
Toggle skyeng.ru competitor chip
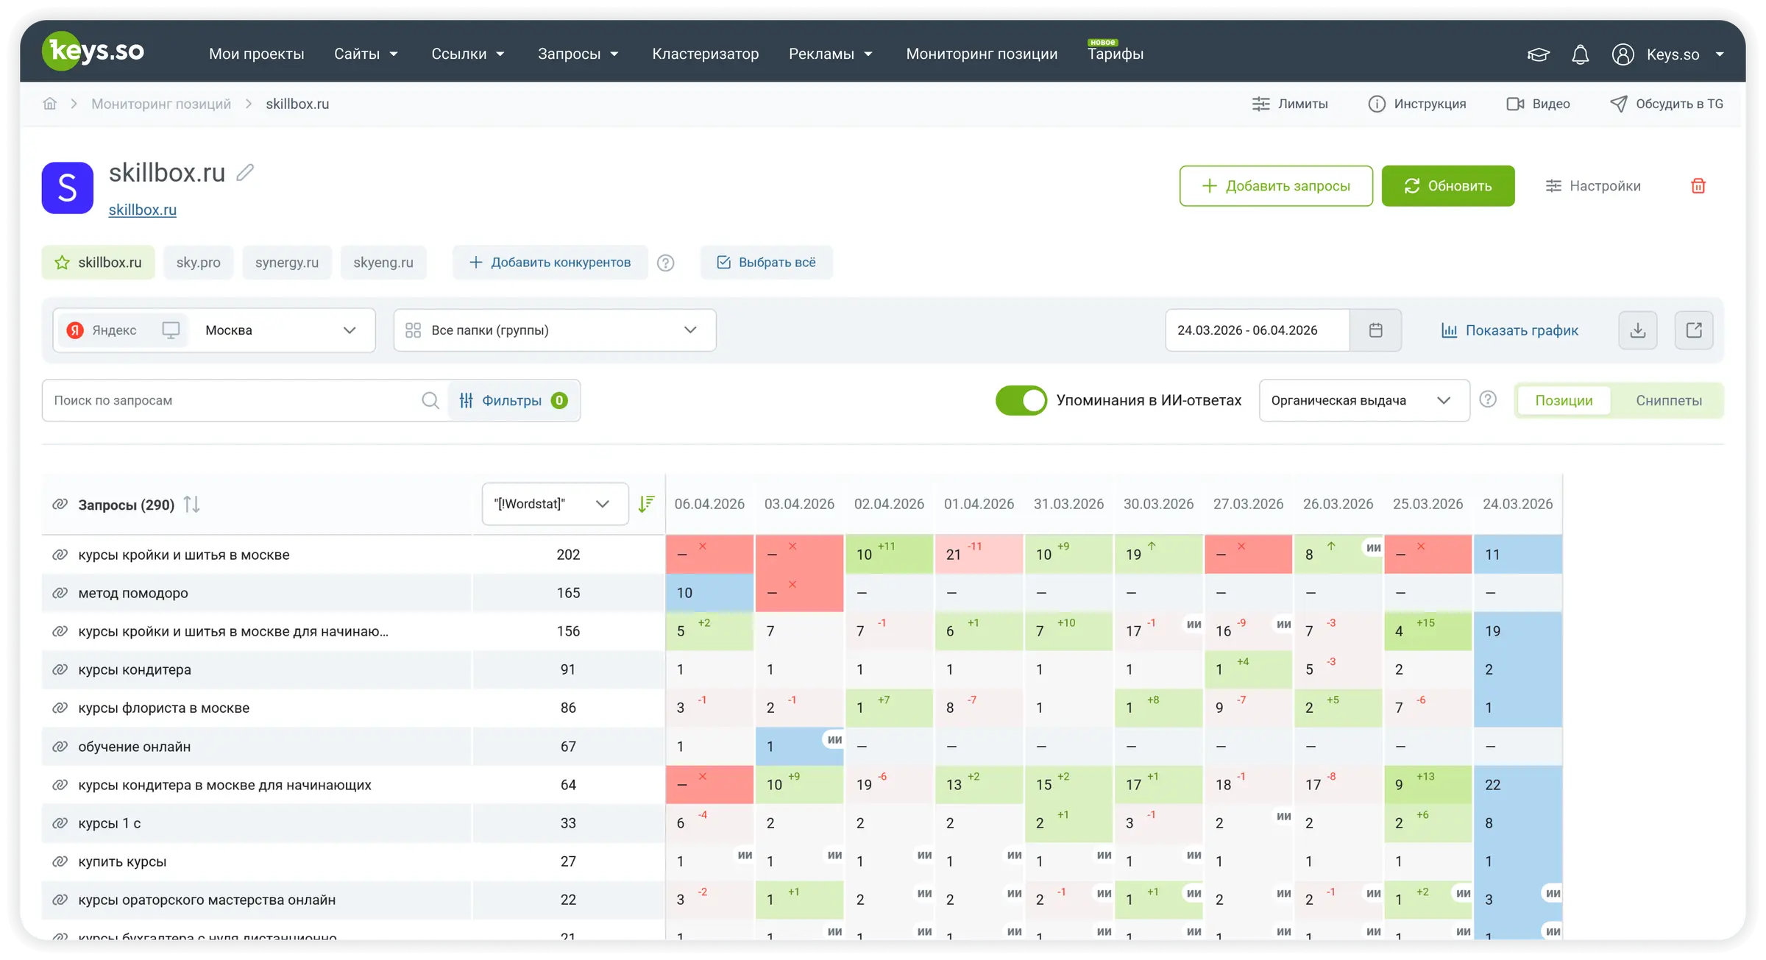coord(383,263)
